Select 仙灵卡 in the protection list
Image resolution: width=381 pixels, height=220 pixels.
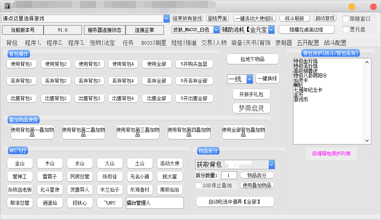click(x=301, y=80)
